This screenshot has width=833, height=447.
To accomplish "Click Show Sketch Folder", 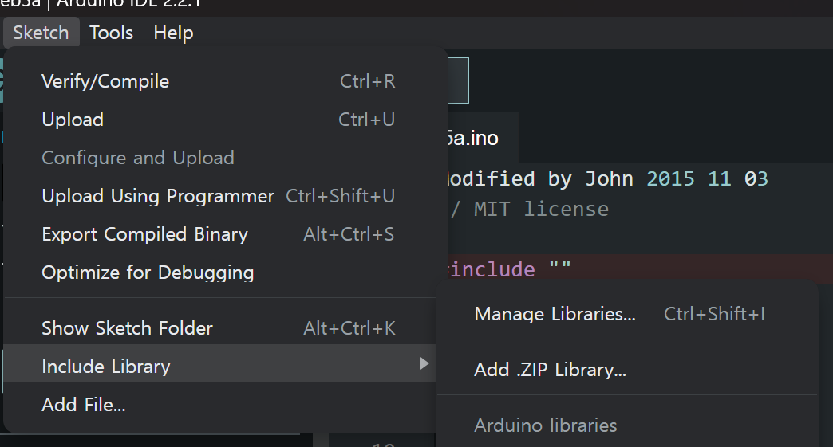I will [x=219, y=327].
